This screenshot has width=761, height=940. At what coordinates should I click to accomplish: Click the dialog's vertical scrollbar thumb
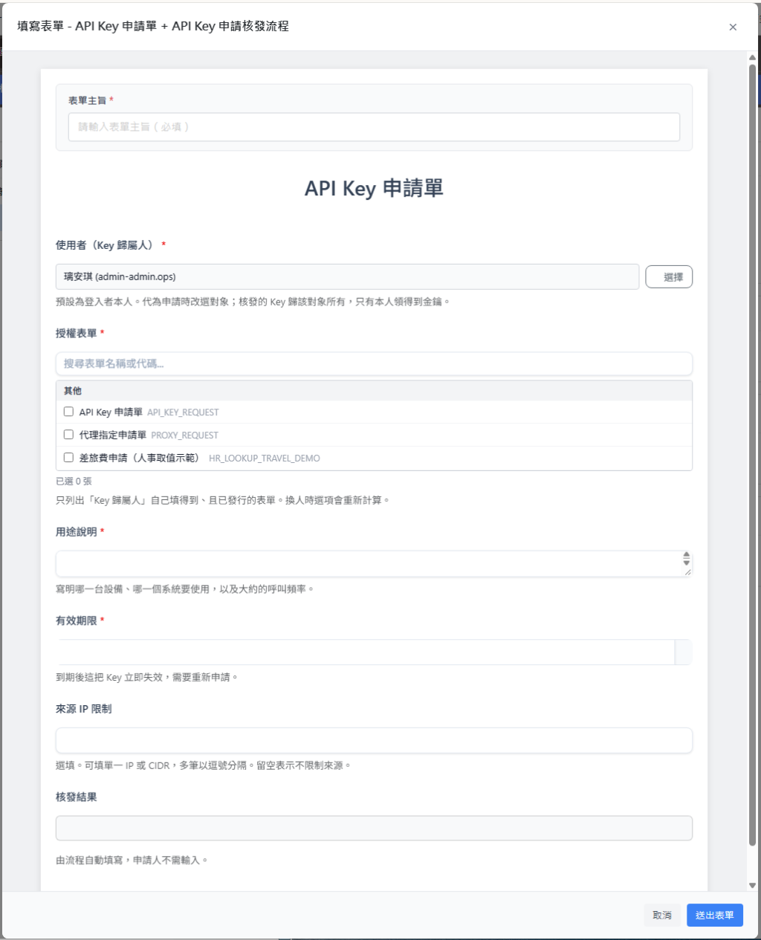[752, 455]
